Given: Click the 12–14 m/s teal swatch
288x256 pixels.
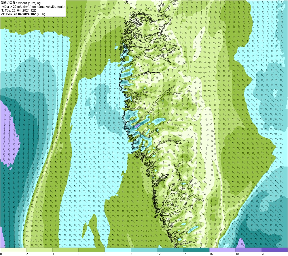Looking at the screenshot, I should tap(170, 250).
